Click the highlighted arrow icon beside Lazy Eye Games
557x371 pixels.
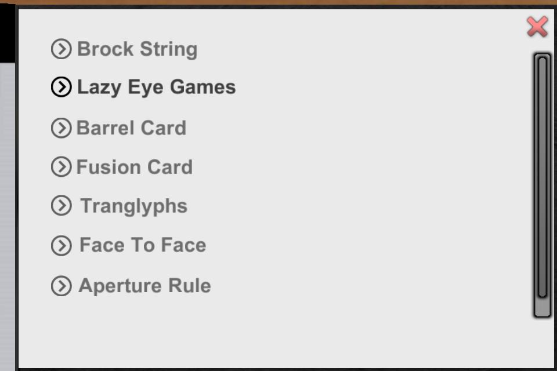[x=61, y=87]
